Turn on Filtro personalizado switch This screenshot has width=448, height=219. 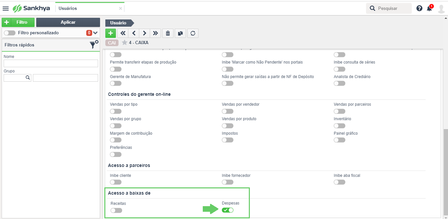point(10,33)
